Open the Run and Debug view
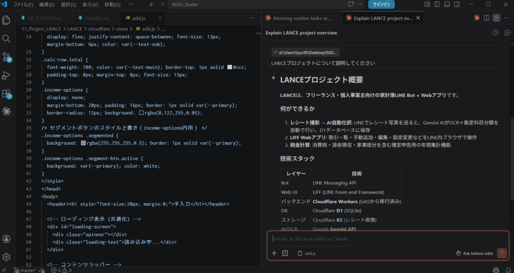 click(x=7, y=75)
